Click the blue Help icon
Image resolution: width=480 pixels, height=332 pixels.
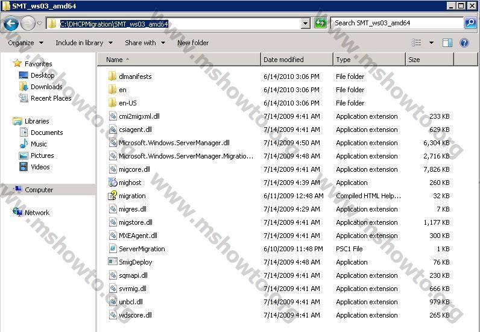pyautogui.click(x=464, y=43)
